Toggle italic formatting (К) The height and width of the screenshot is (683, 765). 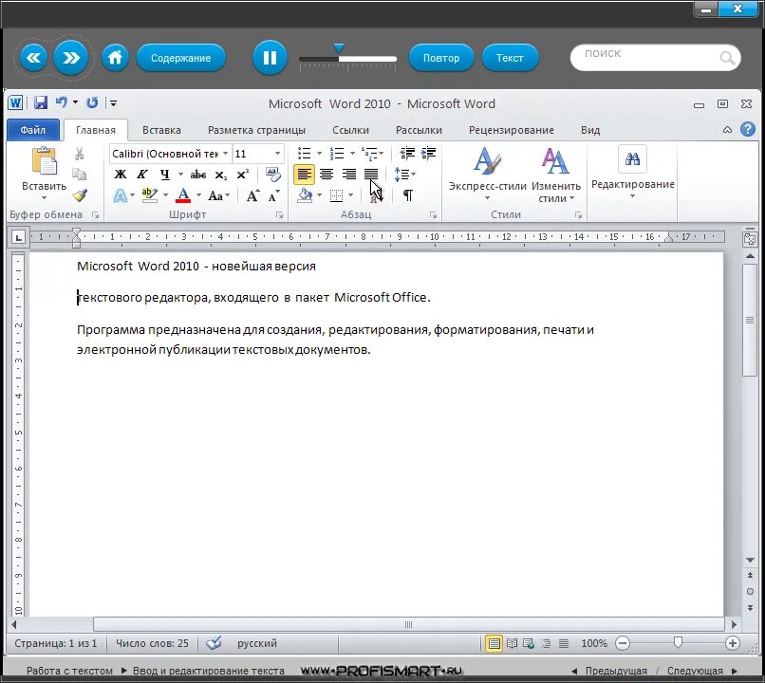(142, 175)
